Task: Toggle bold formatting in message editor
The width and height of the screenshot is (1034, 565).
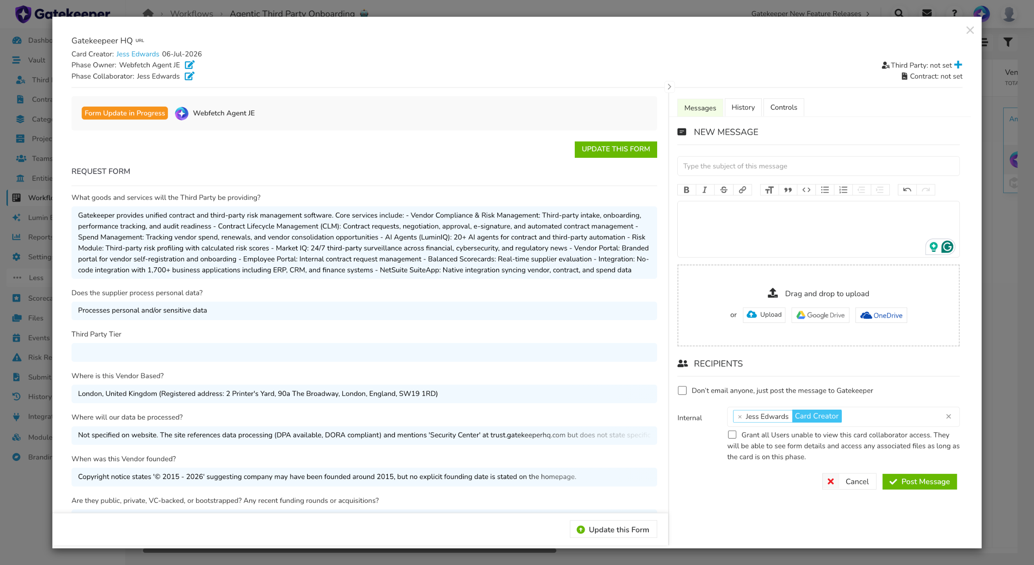Action: pyautogui.click(x=686, y=190)
